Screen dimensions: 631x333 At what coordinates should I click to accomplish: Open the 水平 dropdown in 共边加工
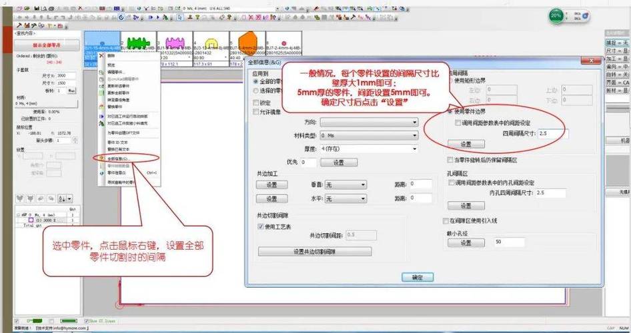(x=346, y=198)
